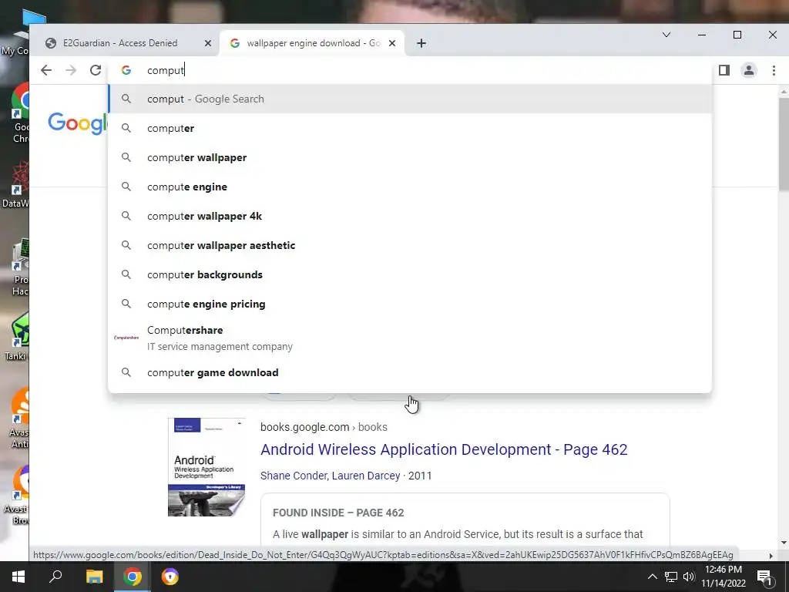Open the side panel icon in Chrome toolbar
This screenshot has width=789, height=592.
724,70
